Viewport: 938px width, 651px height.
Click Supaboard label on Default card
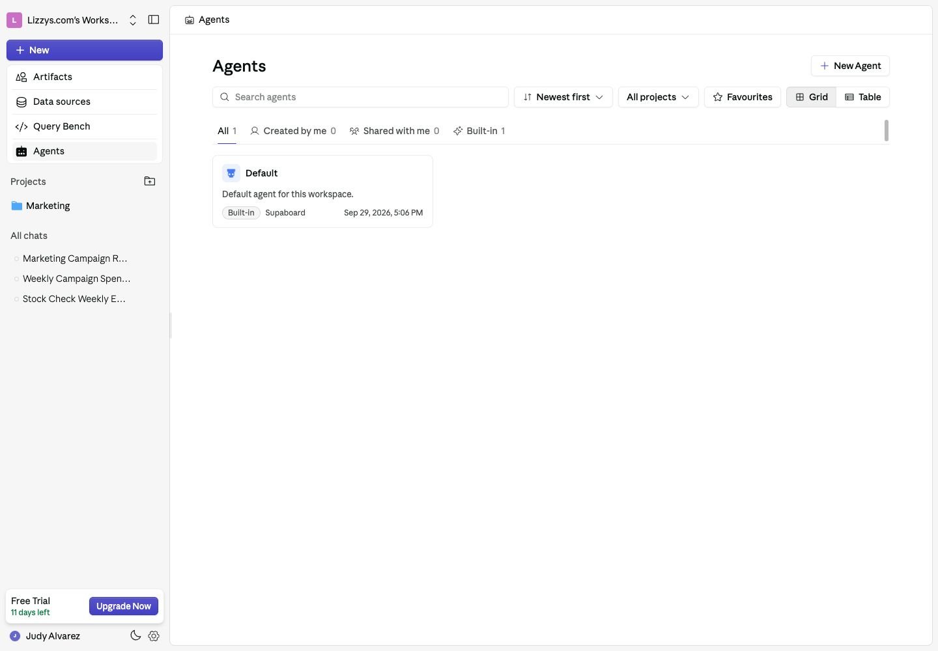click(285, 213)
